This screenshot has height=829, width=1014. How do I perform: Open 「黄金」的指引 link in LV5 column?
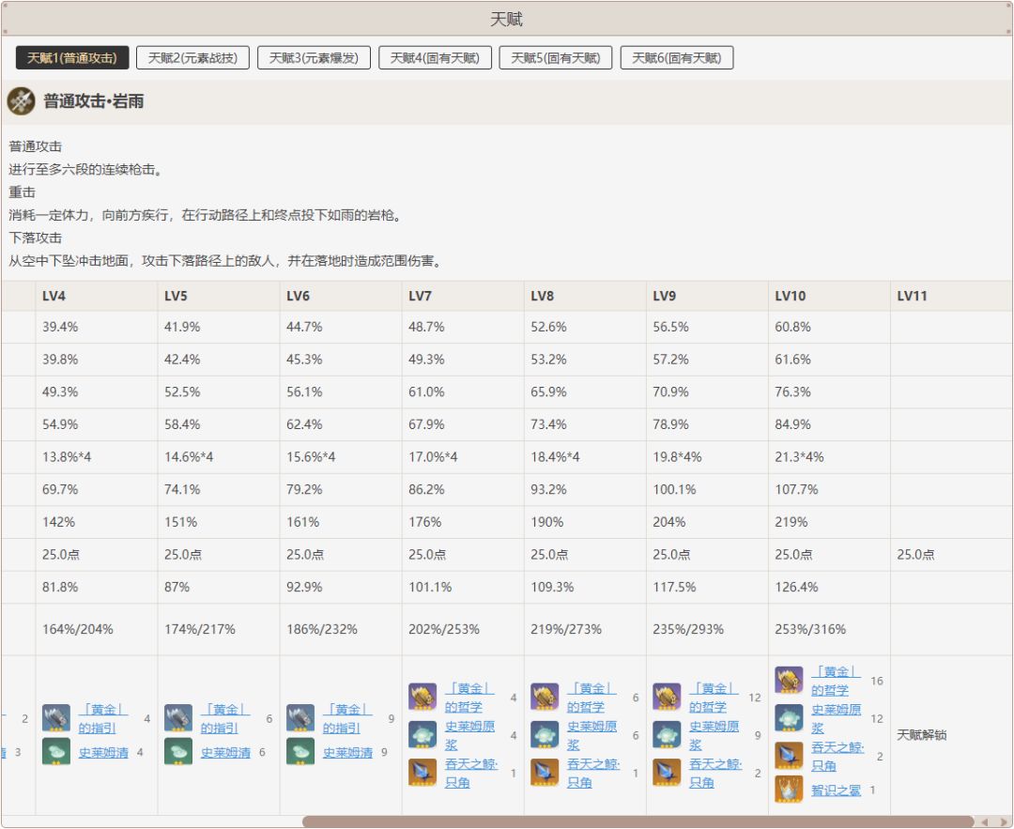[225, 718]
